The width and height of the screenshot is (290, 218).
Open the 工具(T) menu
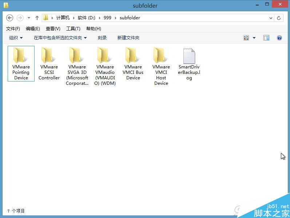[x=73, y=29]
